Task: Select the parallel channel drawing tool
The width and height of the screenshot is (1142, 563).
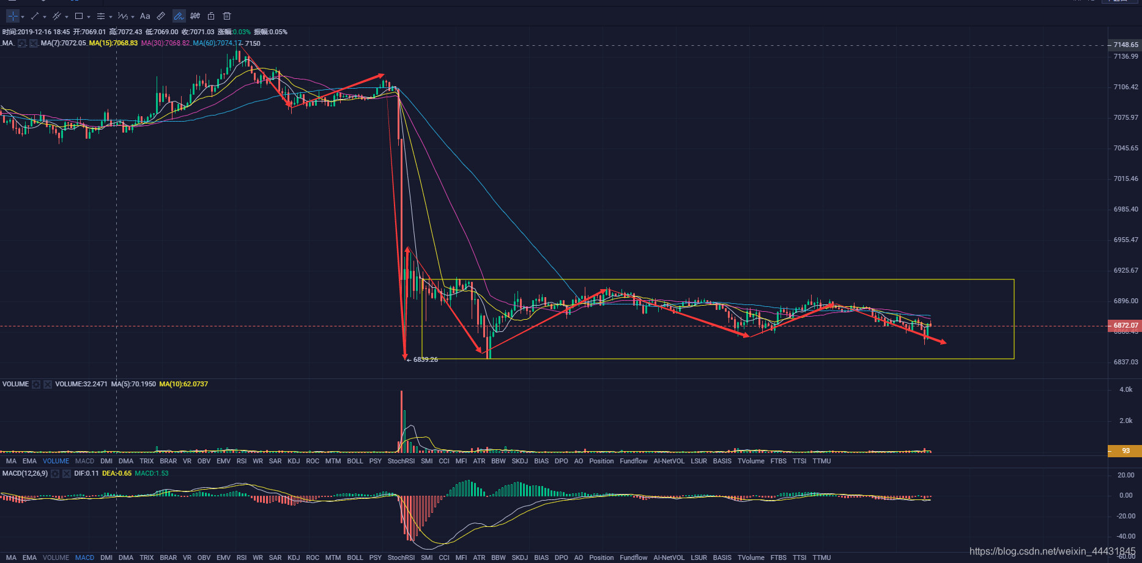Action: tap(56, 17)
